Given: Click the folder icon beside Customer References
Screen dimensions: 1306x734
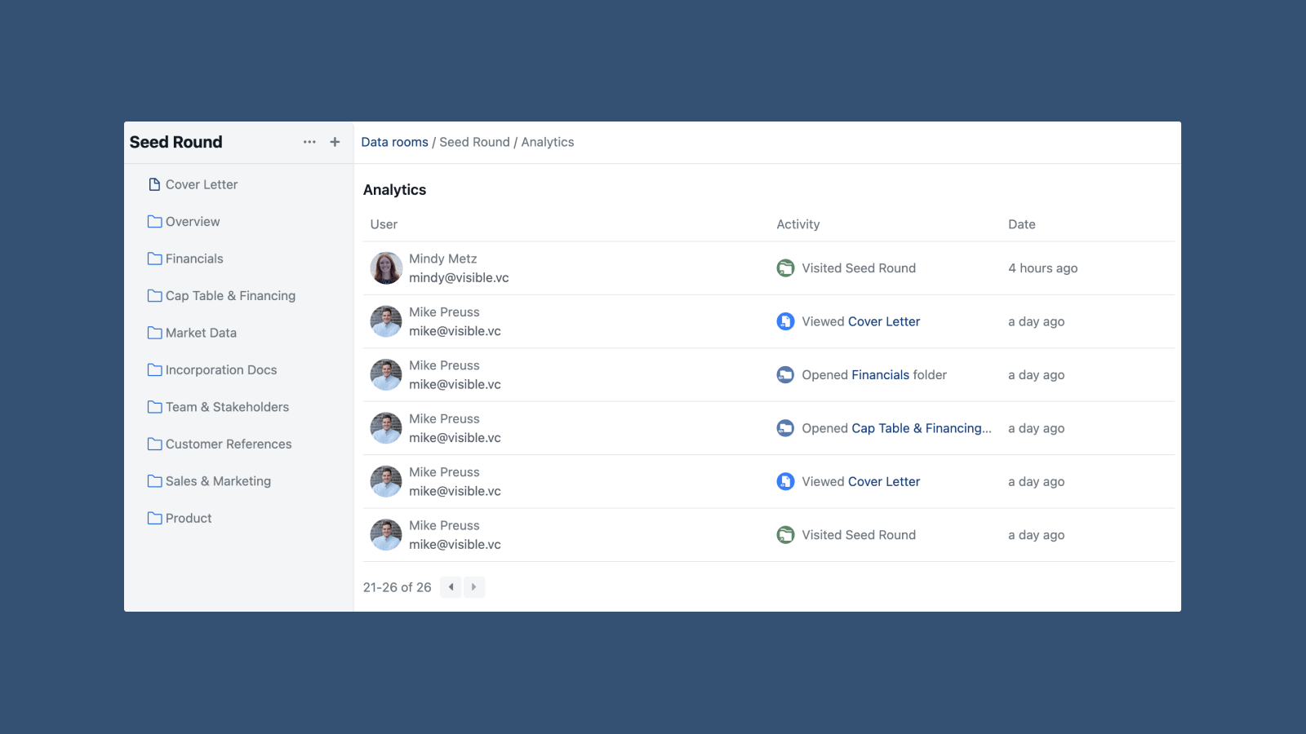Looking at the screenshot, I should (154, 444).
